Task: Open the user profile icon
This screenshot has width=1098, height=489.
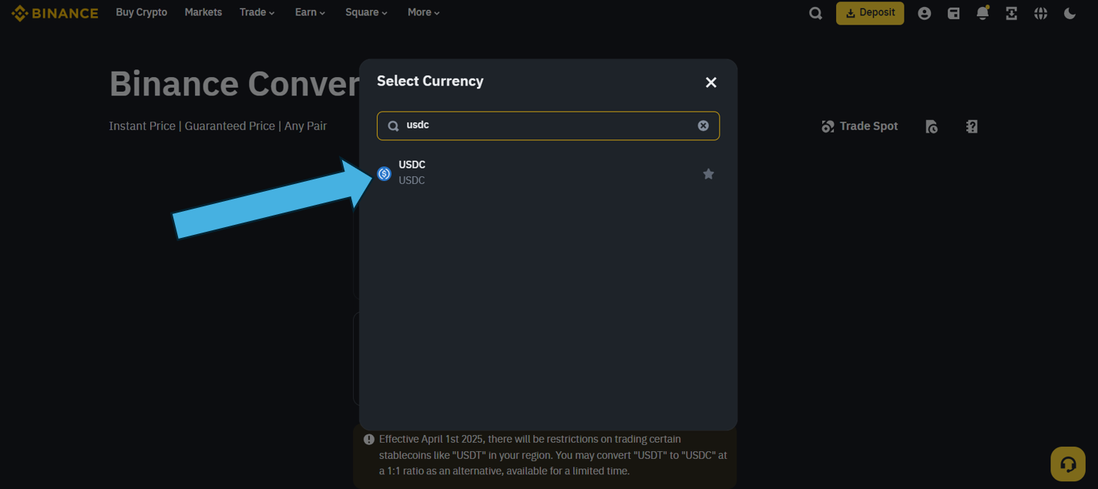Action: tap(924, 13)
